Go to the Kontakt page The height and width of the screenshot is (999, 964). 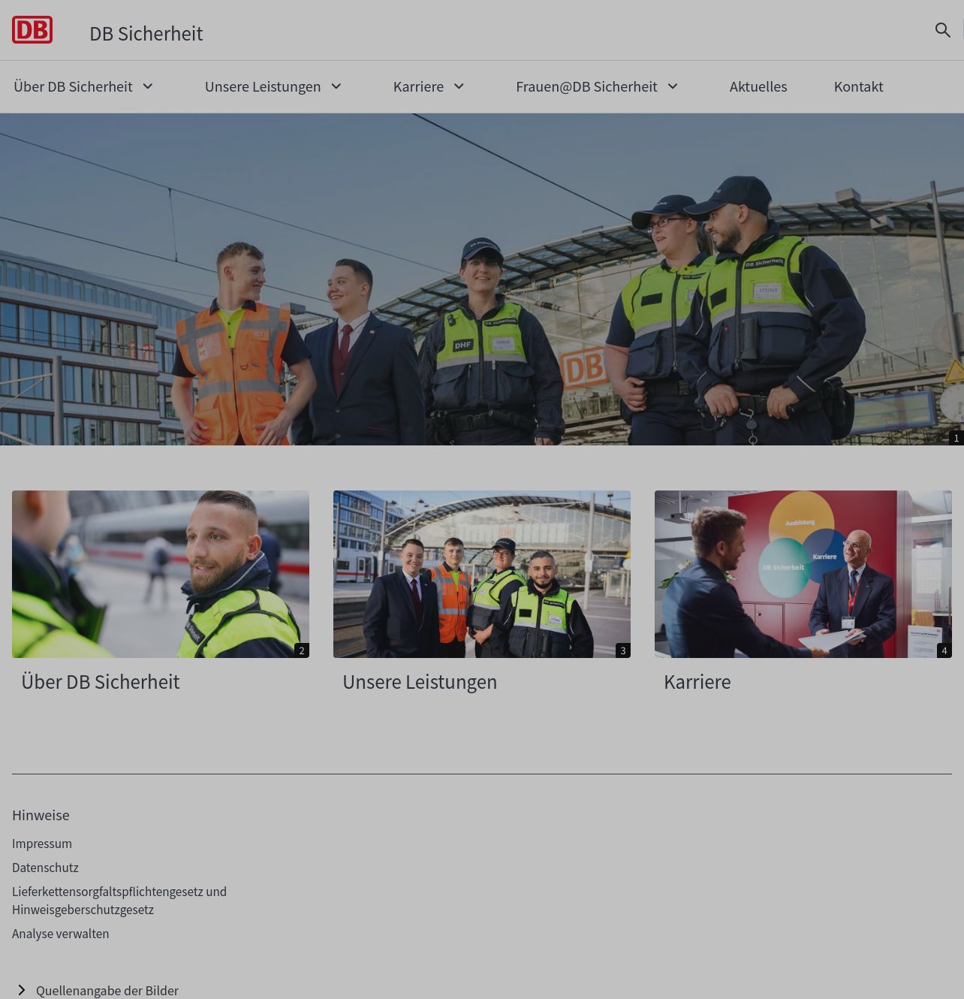[x=858, y=86]
